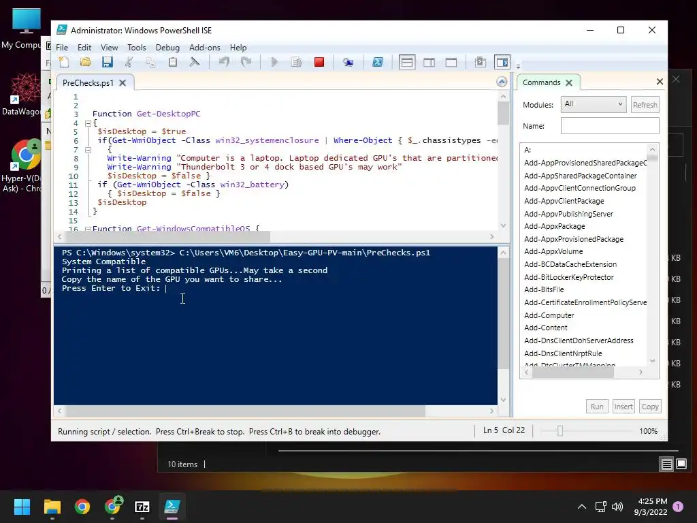Open the File menu

point(62,48)
